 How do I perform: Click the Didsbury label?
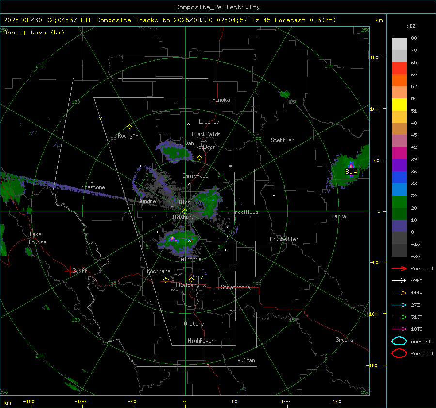pyautogui.click(x=183, y=217)
